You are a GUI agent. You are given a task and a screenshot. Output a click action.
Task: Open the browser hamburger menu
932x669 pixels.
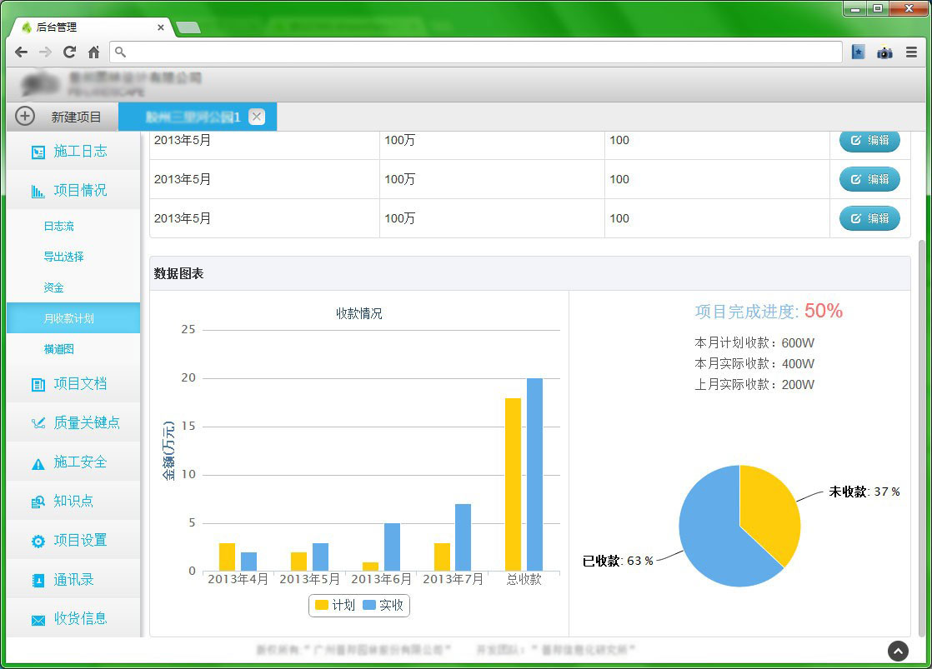[911, 52]
